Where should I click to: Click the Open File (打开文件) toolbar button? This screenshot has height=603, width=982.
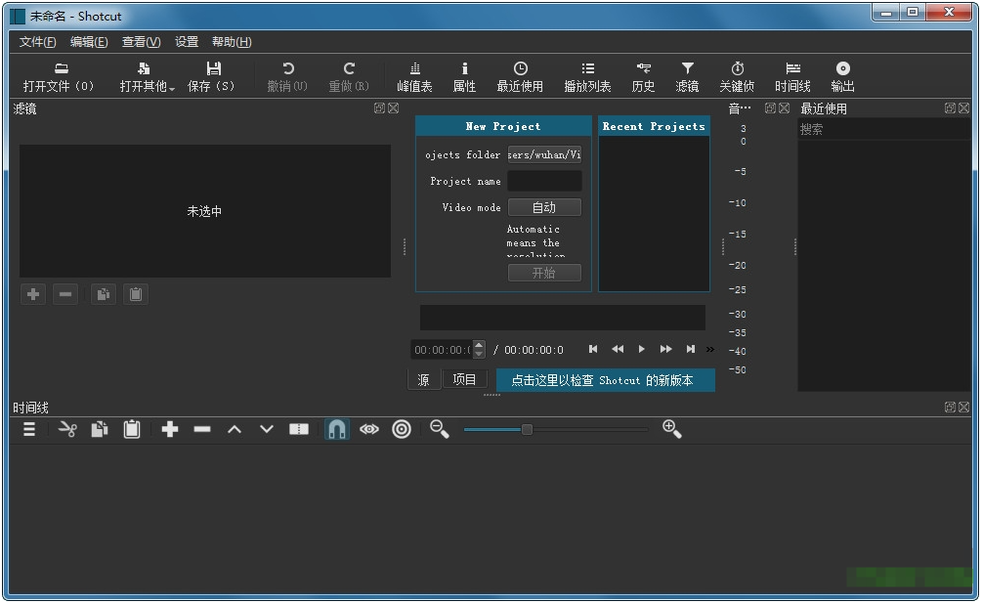tap(59, 77)
